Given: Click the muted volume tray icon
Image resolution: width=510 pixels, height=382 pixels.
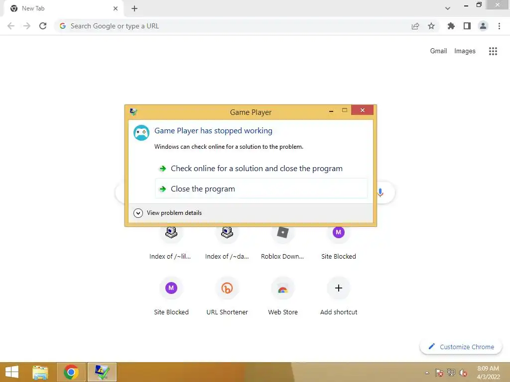Looking at the screenshot, I should (463, 373).
